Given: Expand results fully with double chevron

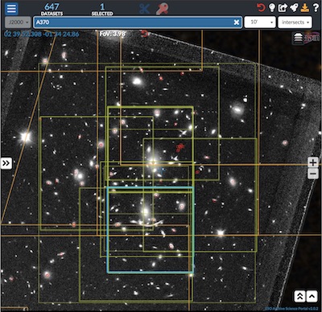Looking at the screenshot, I should click(299, 296).
